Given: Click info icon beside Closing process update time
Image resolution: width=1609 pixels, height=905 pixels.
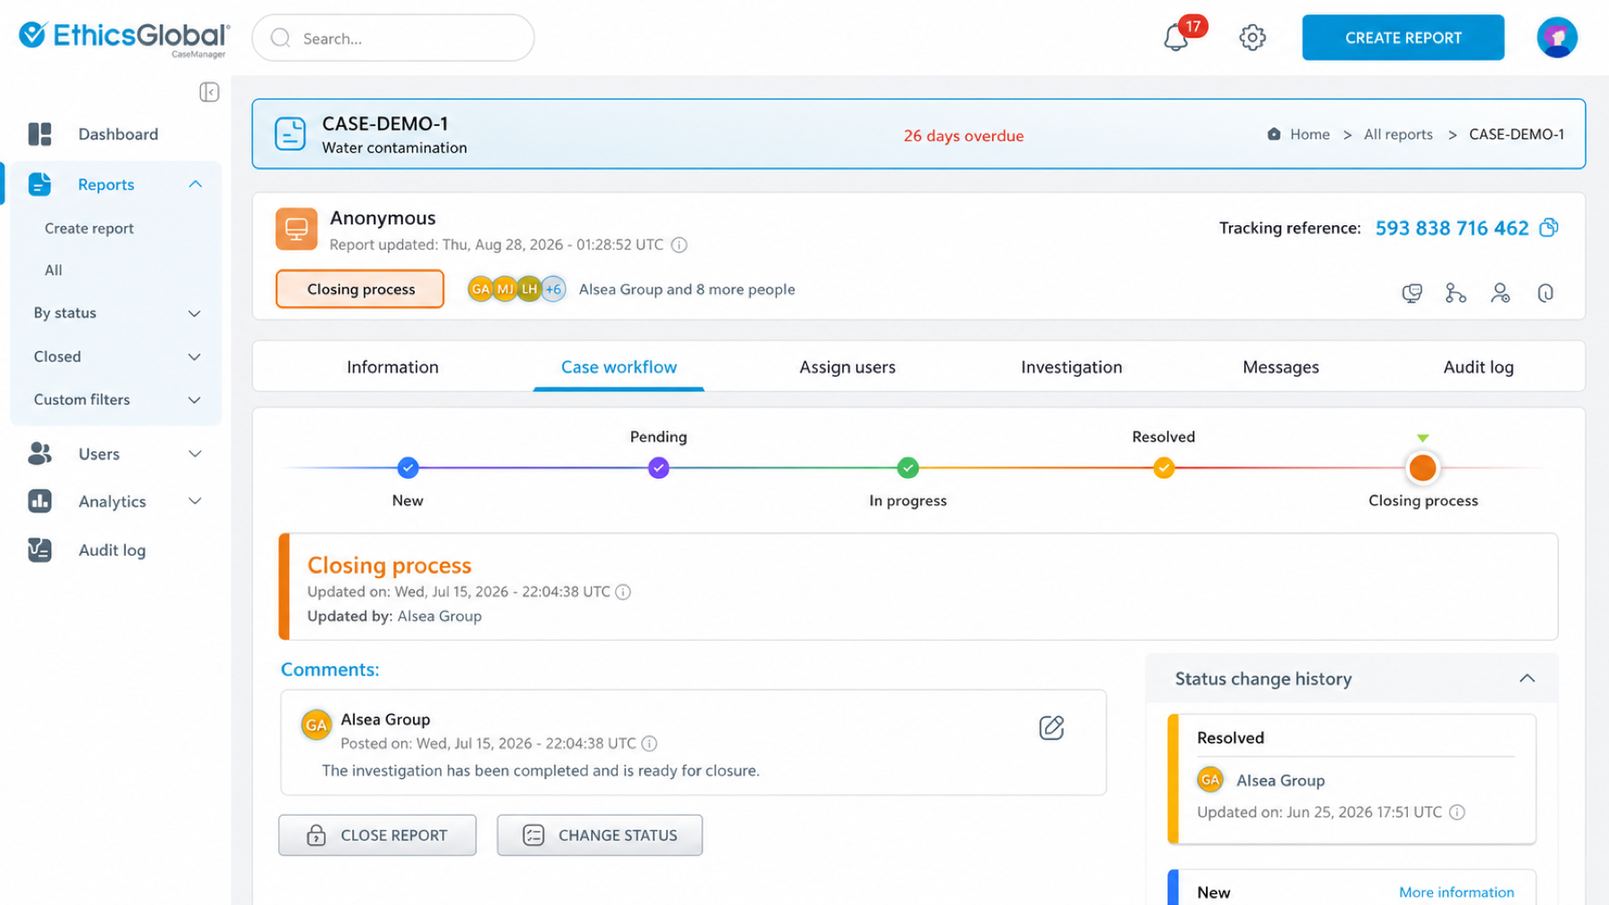Looking at the screenshot, I should click(623, 591).
